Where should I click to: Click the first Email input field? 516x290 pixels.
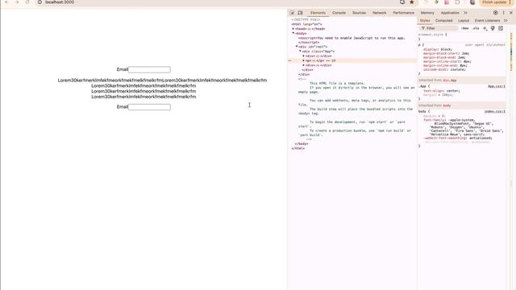pyautogui.click(x=149, y=70)
